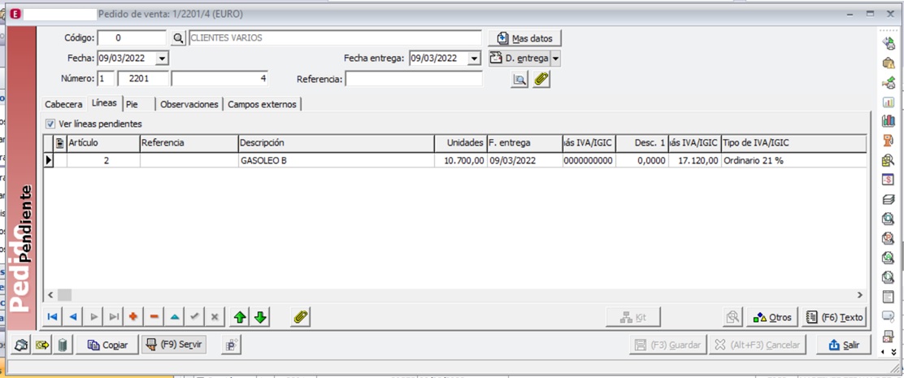
Task: Click into the Referencia input field
Action: (413, 79)
